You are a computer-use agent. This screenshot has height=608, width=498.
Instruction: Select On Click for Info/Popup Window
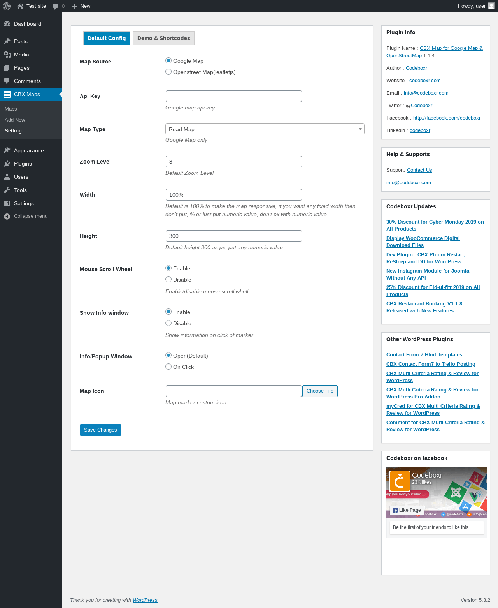coord(168,367)
